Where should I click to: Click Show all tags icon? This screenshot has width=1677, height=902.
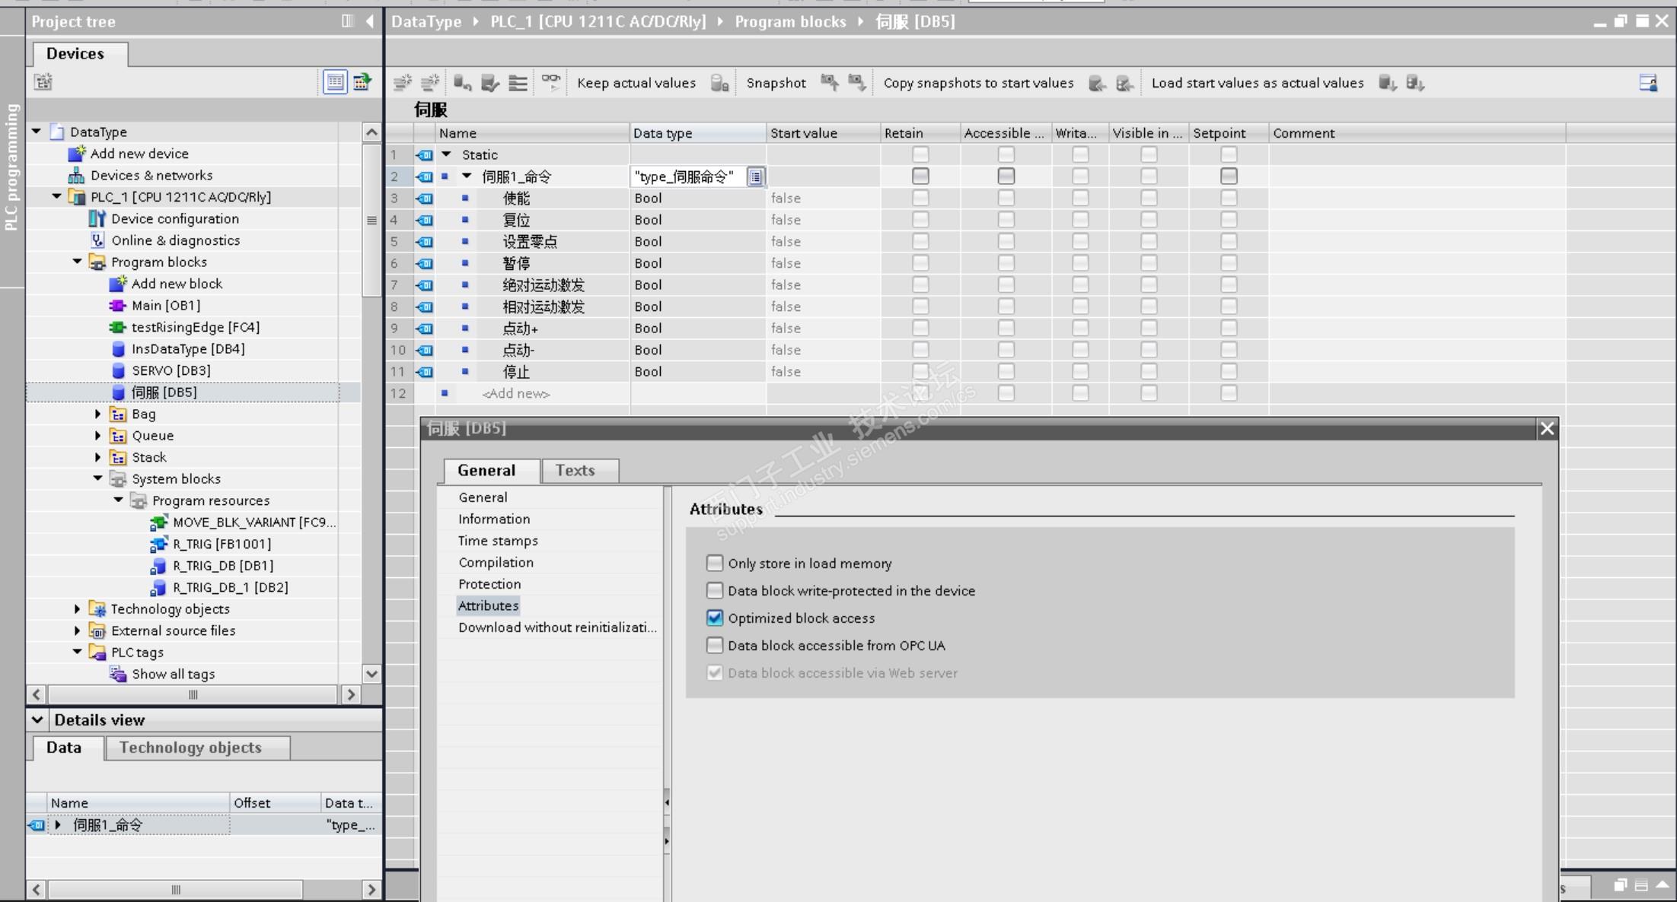click(117, 675)
